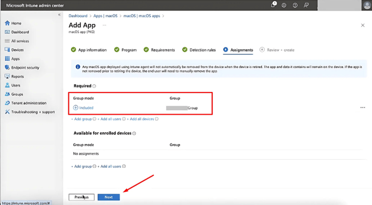Click Add all devices under Required

(x=140, y=119)
